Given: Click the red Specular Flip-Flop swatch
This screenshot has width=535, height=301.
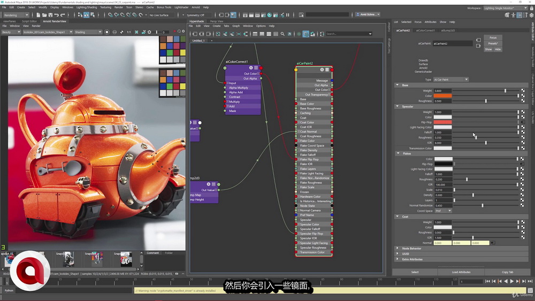Looking at the screenshot, I should click(442, 122).
